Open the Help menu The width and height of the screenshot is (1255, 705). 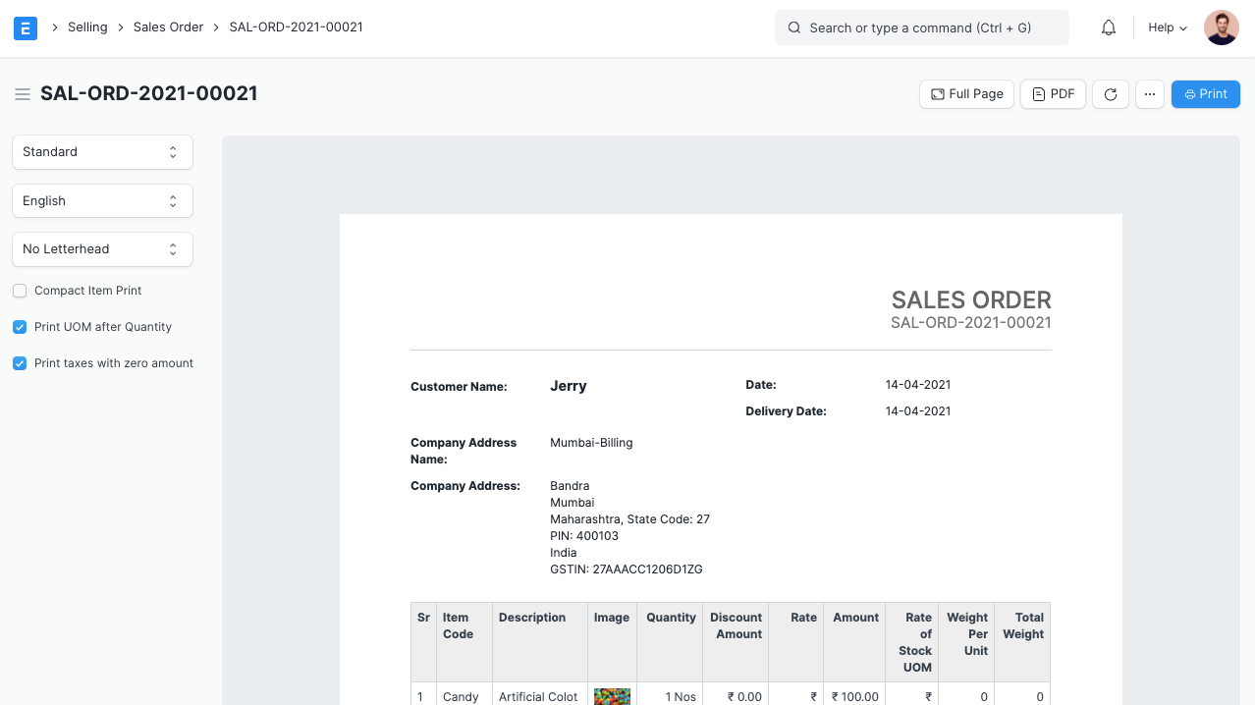tap(1165, 27)
